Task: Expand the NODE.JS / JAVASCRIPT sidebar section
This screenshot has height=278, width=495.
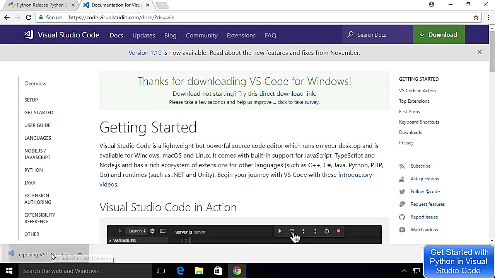Action: click(37, 154)
